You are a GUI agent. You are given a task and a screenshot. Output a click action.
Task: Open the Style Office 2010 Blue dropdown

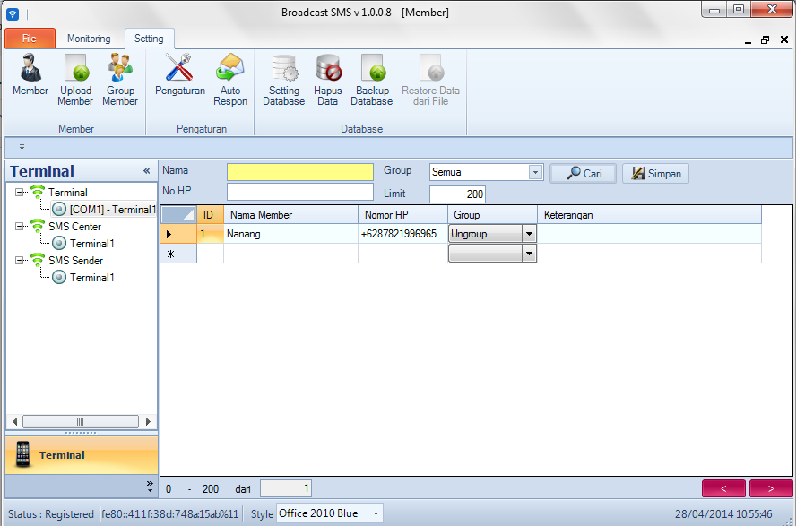(x=376, y=513)
